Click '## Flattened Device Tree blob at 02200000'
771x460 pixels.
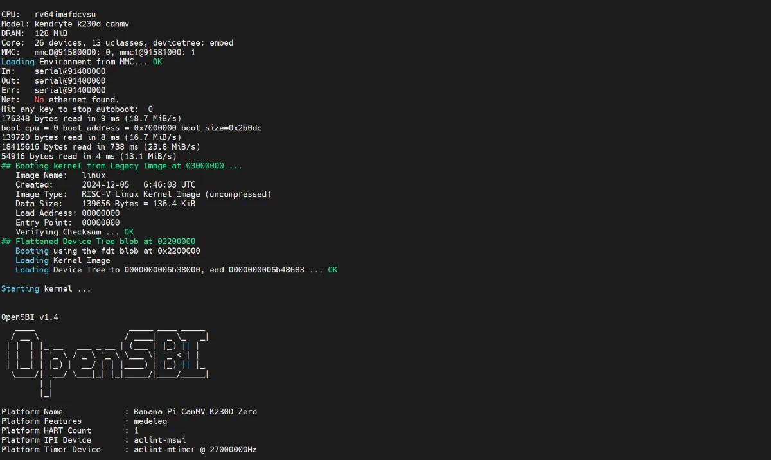click(98, 242)
